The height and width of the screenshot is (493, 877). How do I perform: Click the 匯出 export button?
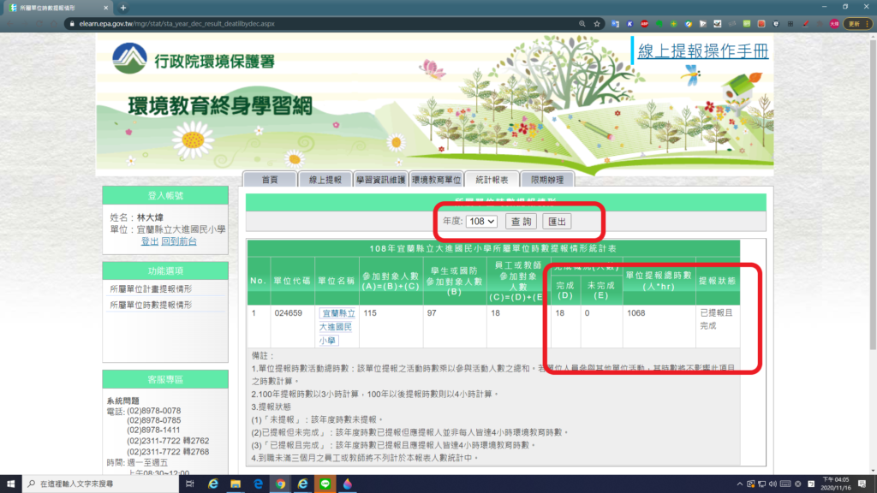557,222
